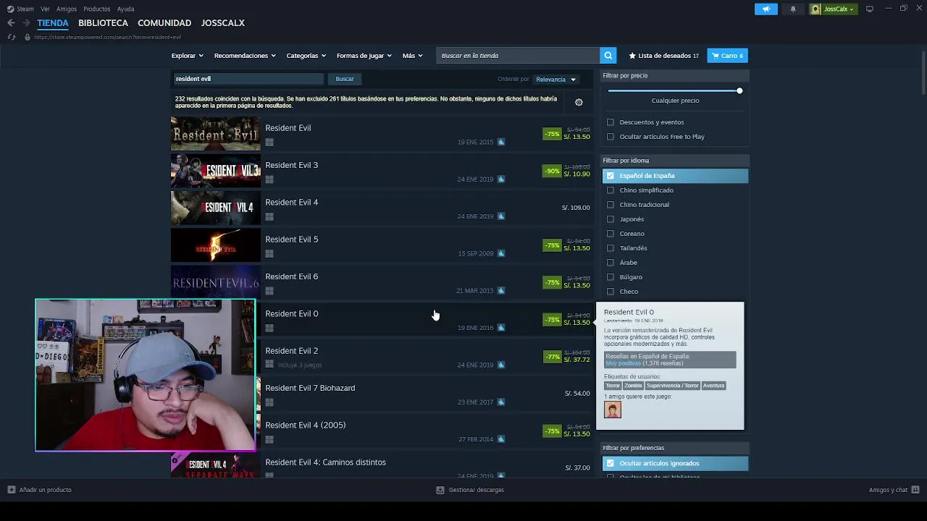
Task: Reload the store page
Action: pos(11,37)
